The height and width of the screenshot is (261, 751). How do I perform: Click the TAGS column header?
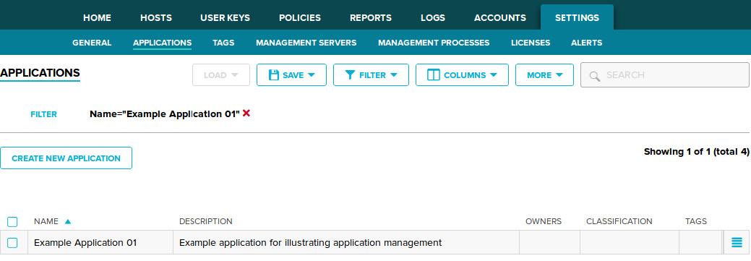696,221
